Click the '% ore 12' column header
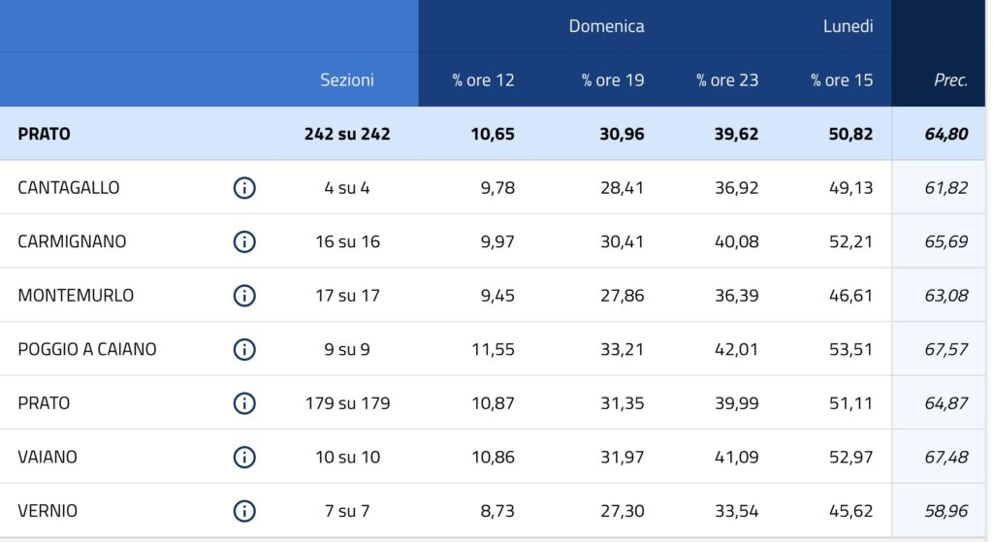This screenshot has width=993, height=542. tap(483, 80)
